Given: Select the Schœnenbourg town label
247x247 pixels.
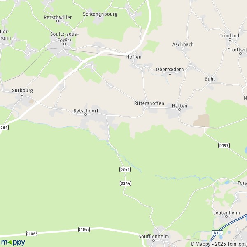Looking at the screenshot, I should point(100,14).
